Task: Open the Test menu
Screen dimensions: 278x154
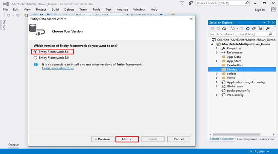Action: [x=109, y=9]
